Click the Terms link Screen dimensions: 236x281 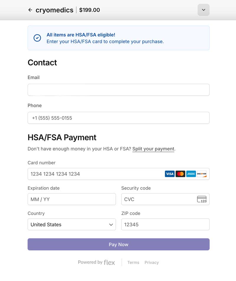pos(133,262)
